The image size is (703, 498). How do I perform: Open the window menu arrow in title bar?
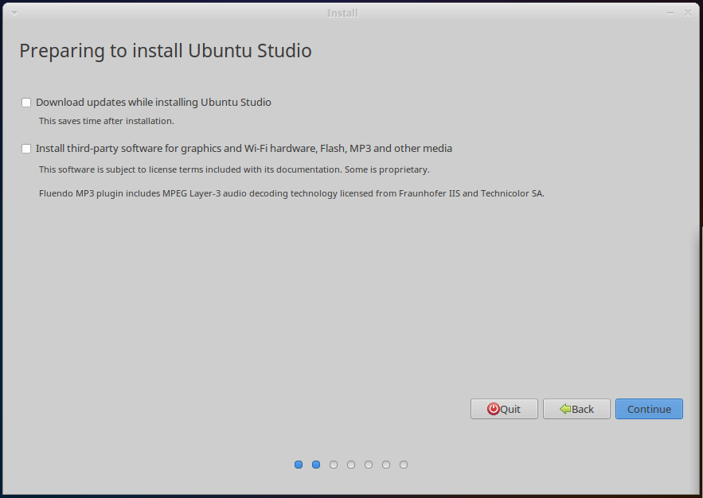click(14, 13)
